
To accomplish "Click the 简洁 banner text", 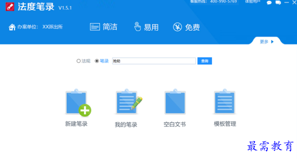I will (110, 27).
